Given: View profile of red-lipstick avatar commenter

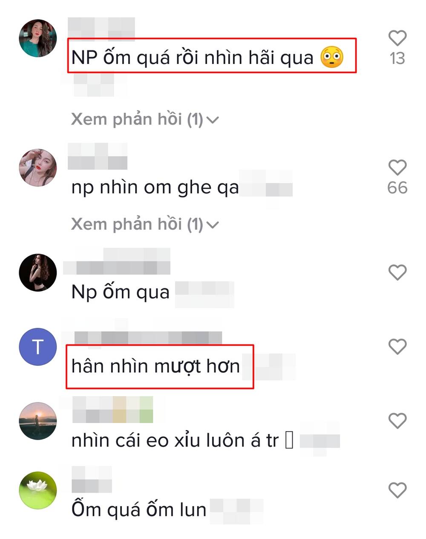Looking at the screenshot, I should 38,168.
